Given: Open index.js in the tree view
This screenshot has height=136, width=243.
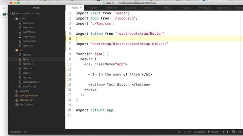Looking at the screenshot, I should 27,73.
